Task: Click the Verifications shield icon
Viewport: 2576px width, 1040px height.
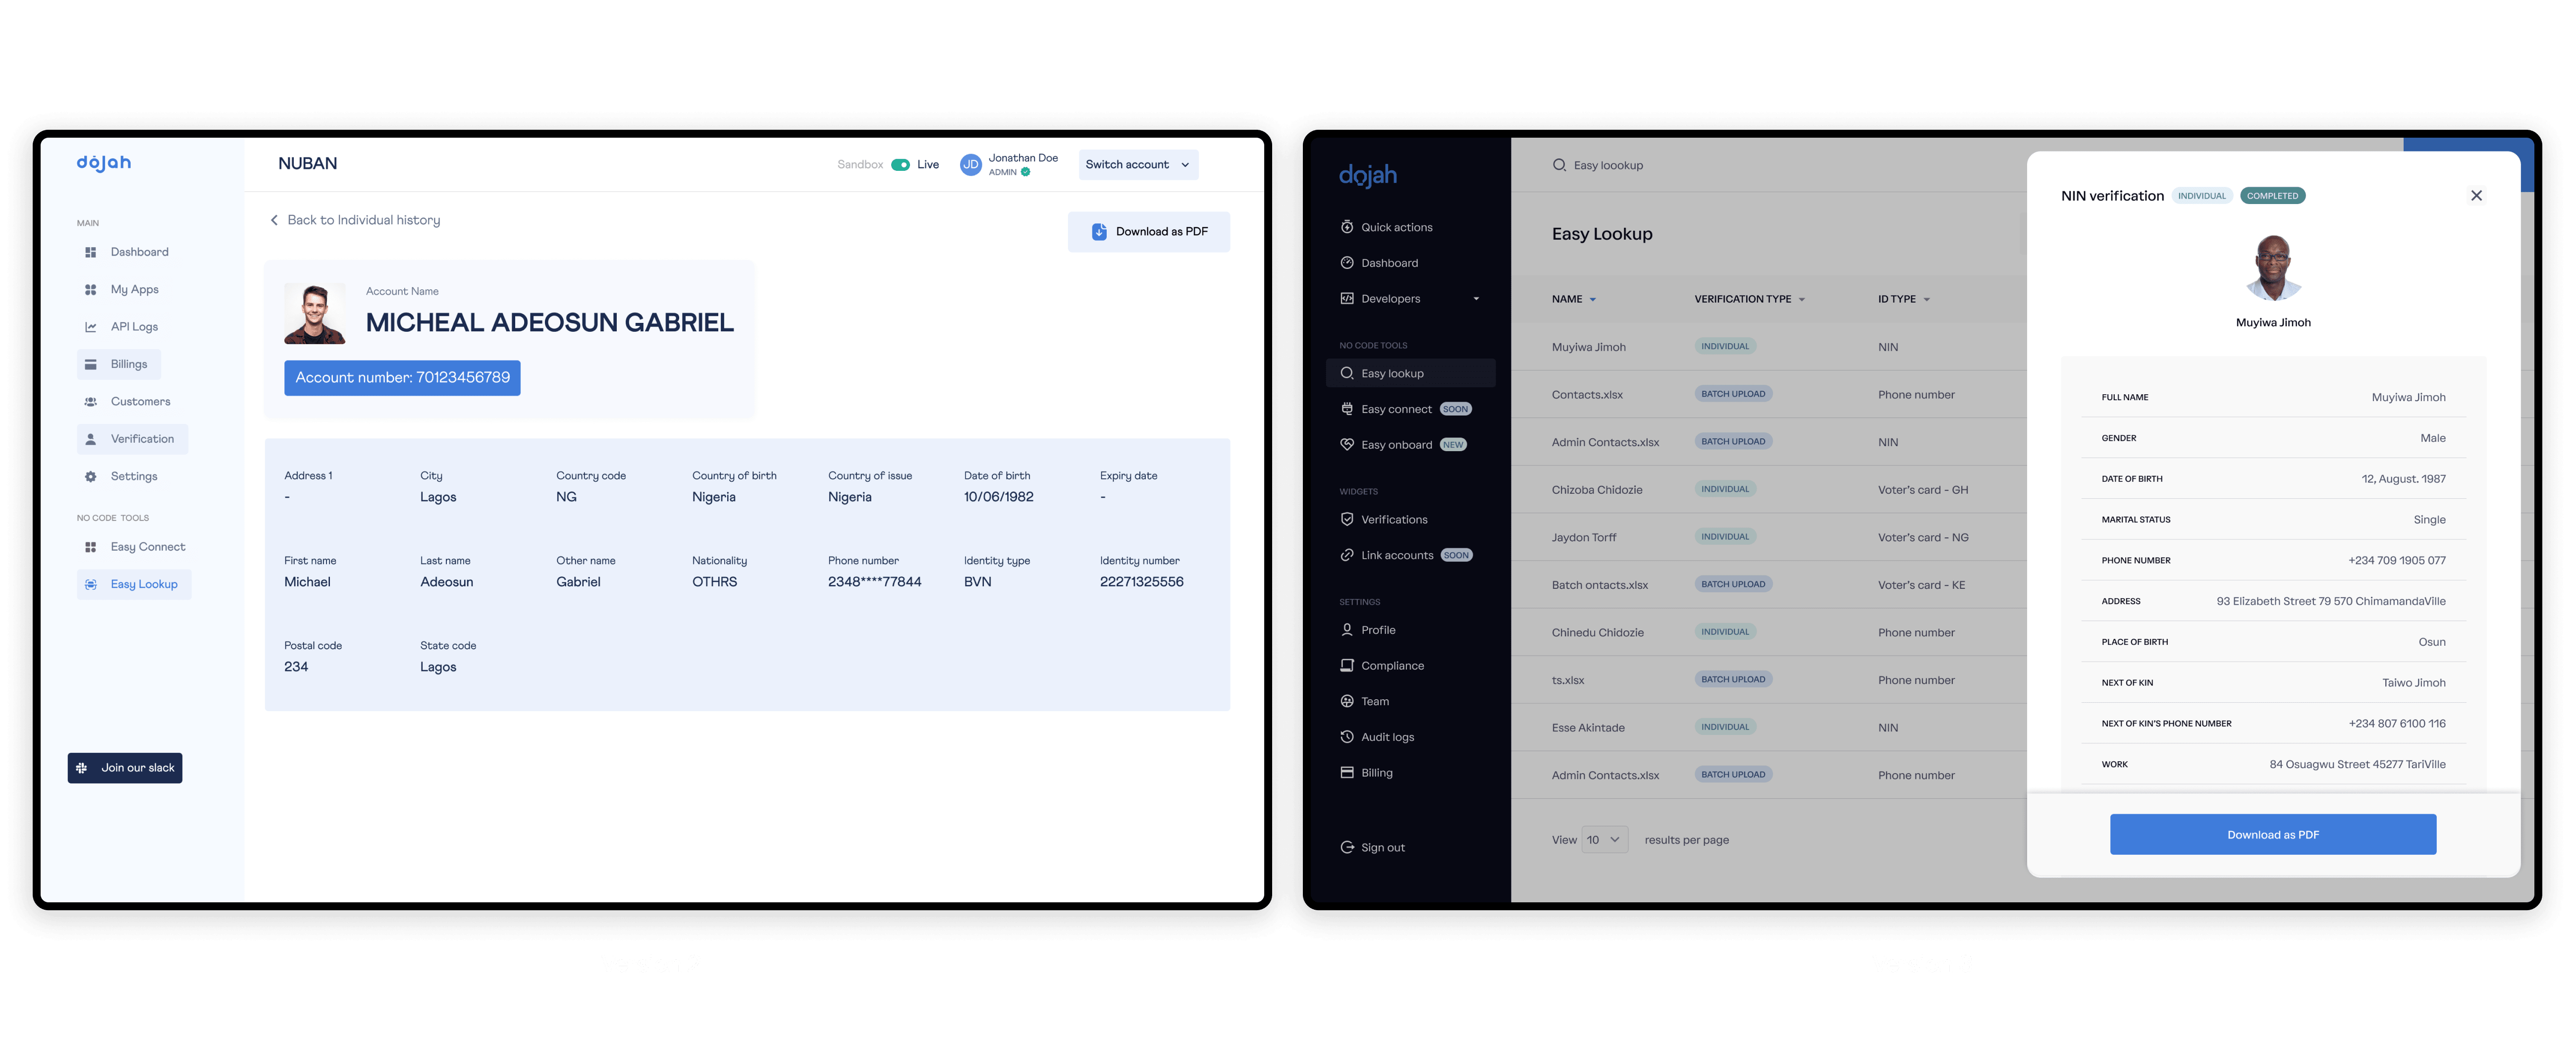Action: pos(1347,519)
